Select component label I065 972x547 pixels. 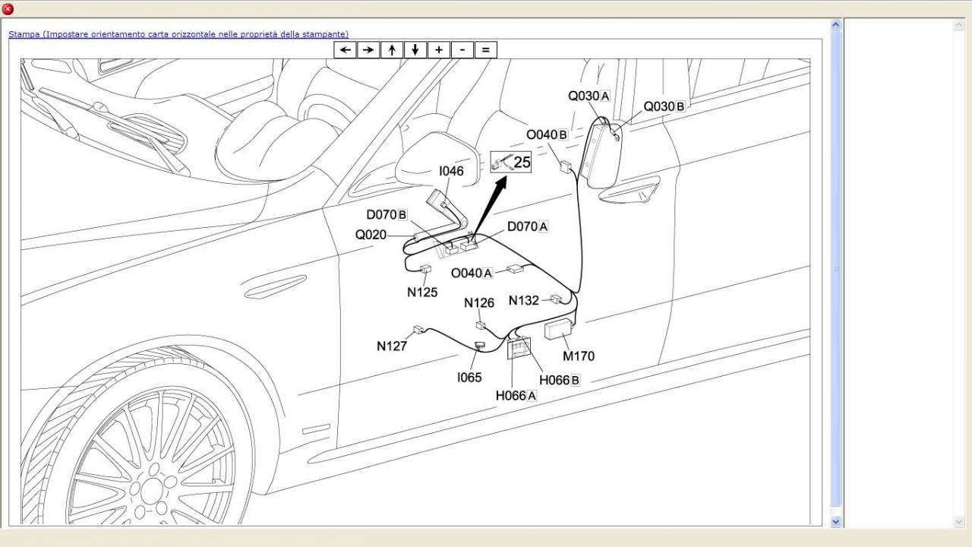[x=469, y=378]
